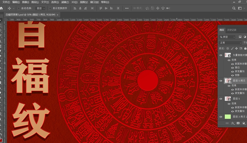This screenshot has height=143, width=247.
Task: Switch to the 历史记录 tab
Action: coord(232,30)
